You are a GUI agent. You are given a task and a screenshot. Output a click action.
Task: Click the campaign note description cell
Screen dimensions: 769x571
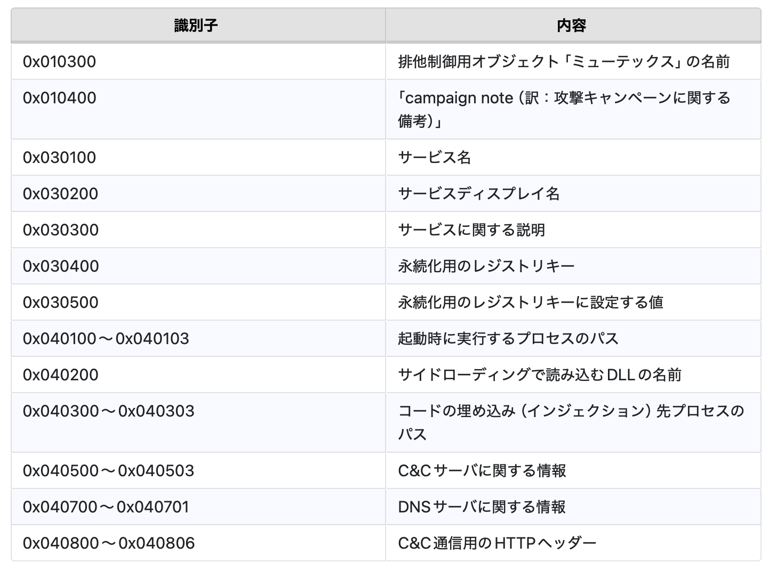(564, 109)
